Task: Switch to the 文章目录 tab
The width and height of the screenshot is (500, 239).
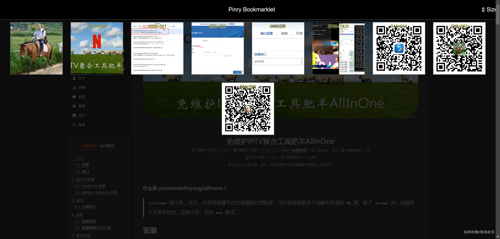Action: pyautogui.click(x=89, y=146)
